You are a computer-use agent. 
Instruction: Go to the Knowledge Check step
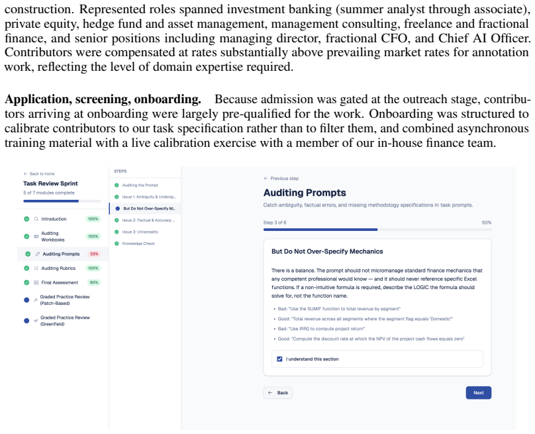point(145,243)
